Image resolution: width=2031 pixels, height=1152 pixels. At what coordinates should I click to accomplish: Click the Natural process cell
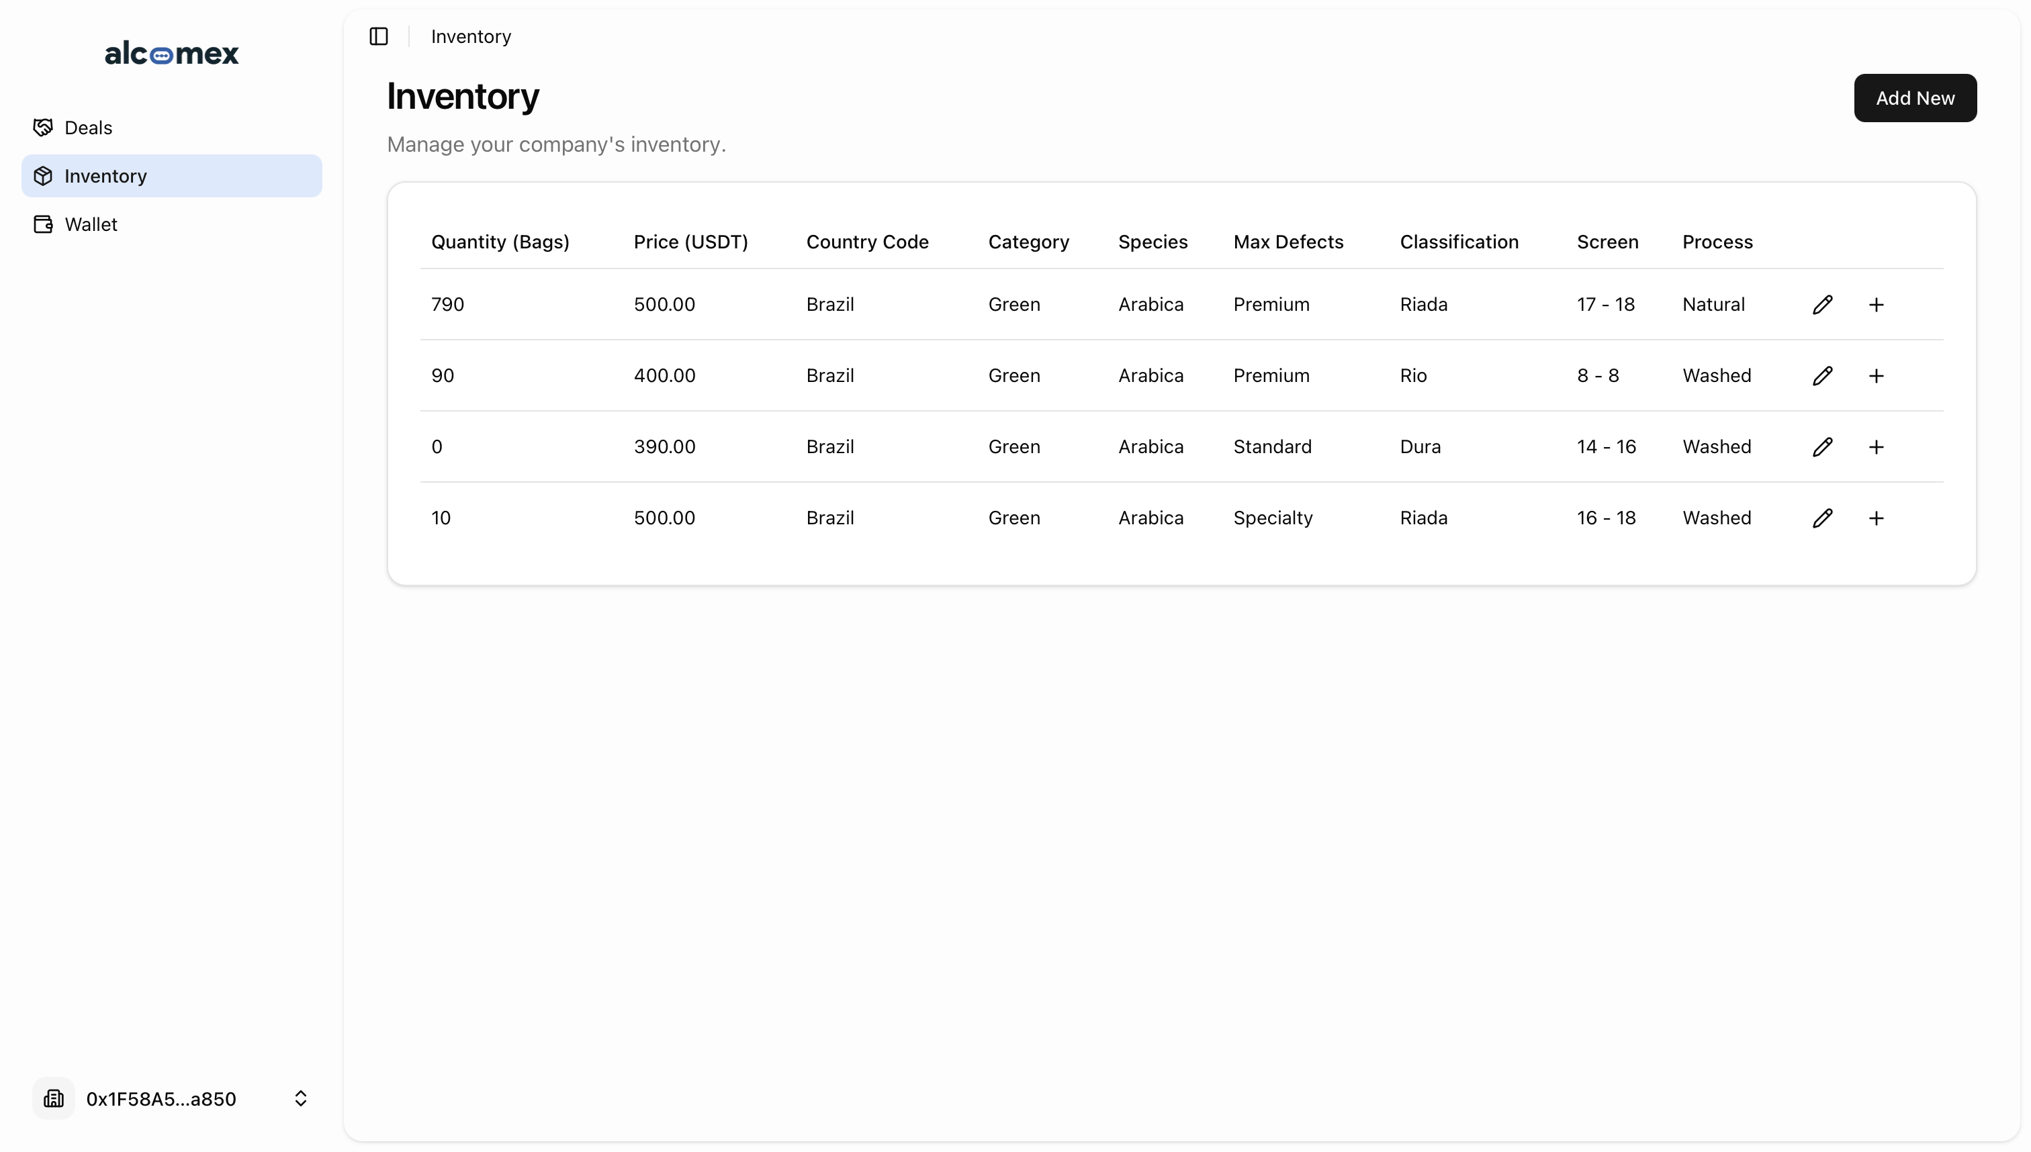(x=1713, y=305)
